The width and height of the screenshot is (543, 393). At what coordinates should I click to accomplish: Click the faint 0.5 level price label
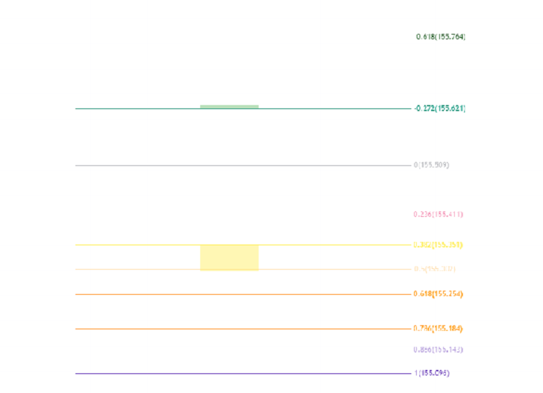point(434,268)
